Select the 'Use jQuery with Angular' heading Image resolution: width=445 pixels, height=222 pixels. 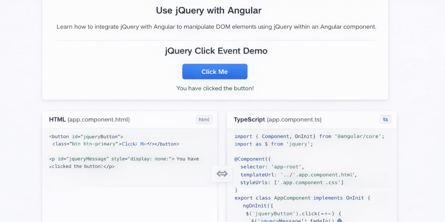[x=209, y=10]
